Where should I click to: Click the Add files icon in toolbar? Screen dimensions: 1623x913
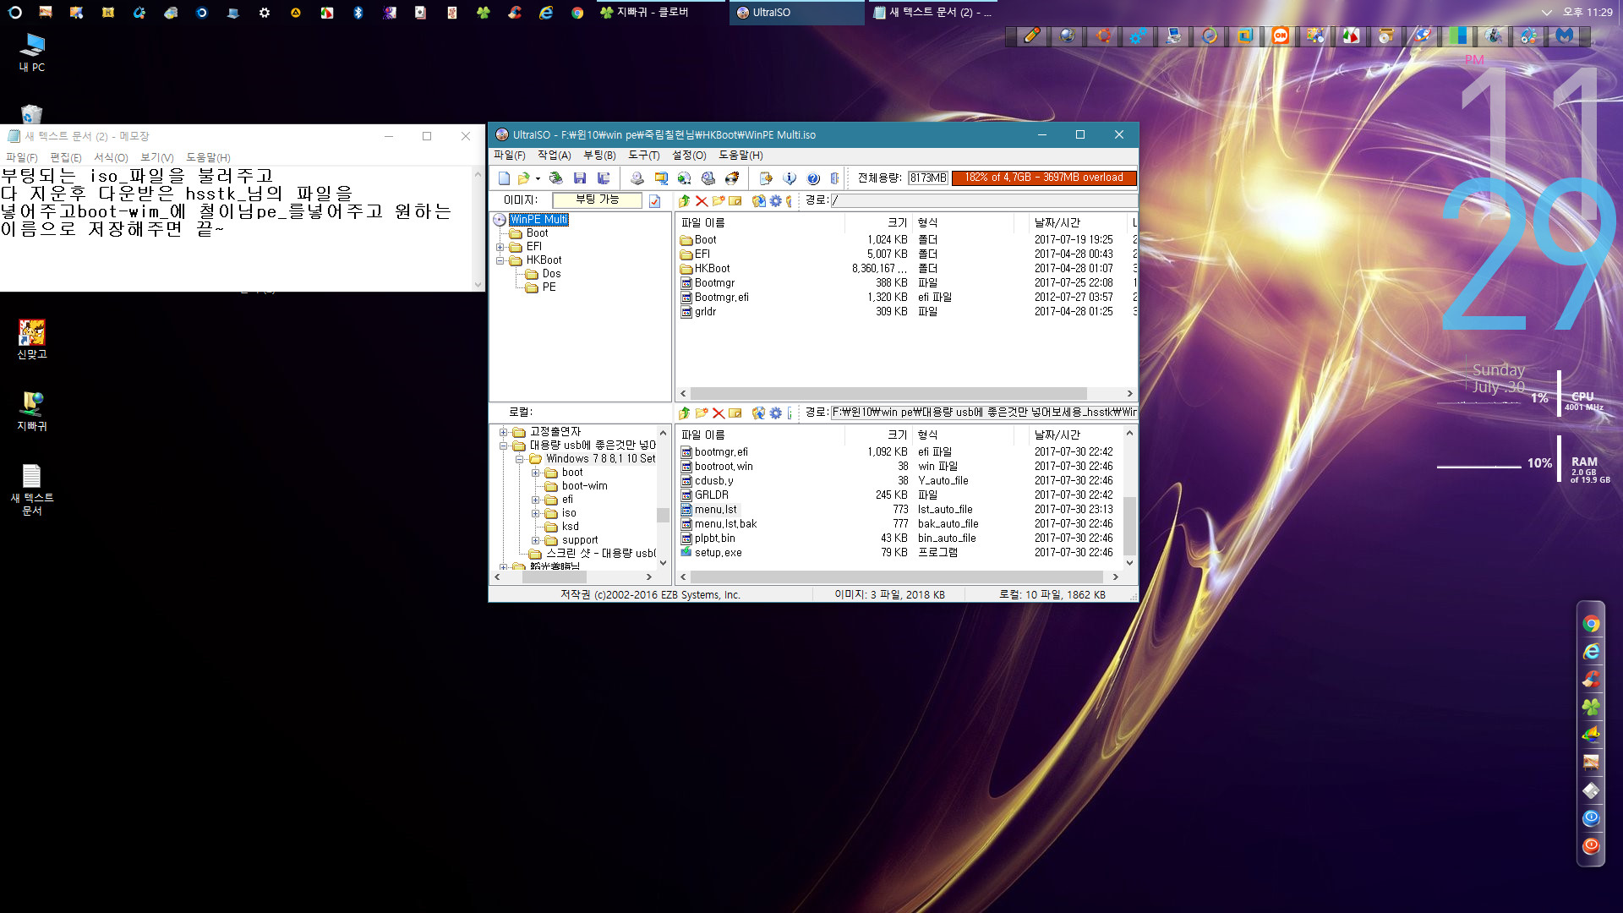pyautogui.click(x=766, y=178)
